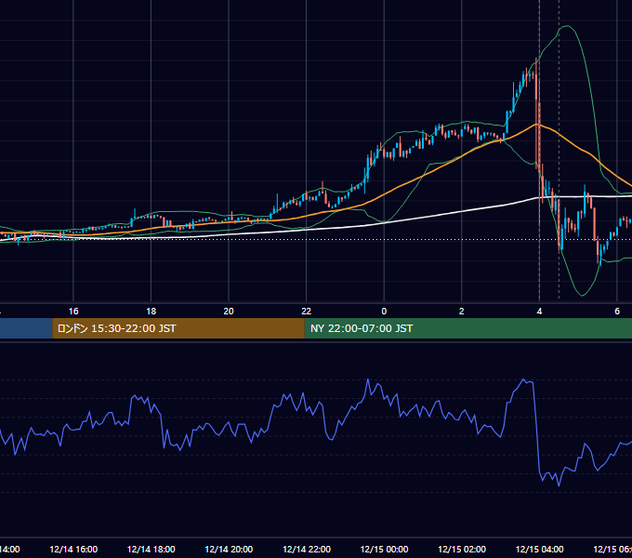The height and width of the screenshot is (558, 632).
Task: Click the 6 hour label on upper axis
Action: click(x=617, y=312)
